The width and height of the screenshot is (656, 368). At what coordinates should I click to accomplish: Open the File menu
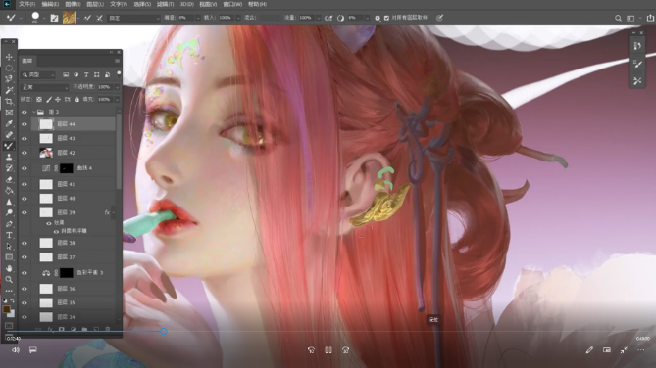(x=26, y=4)
